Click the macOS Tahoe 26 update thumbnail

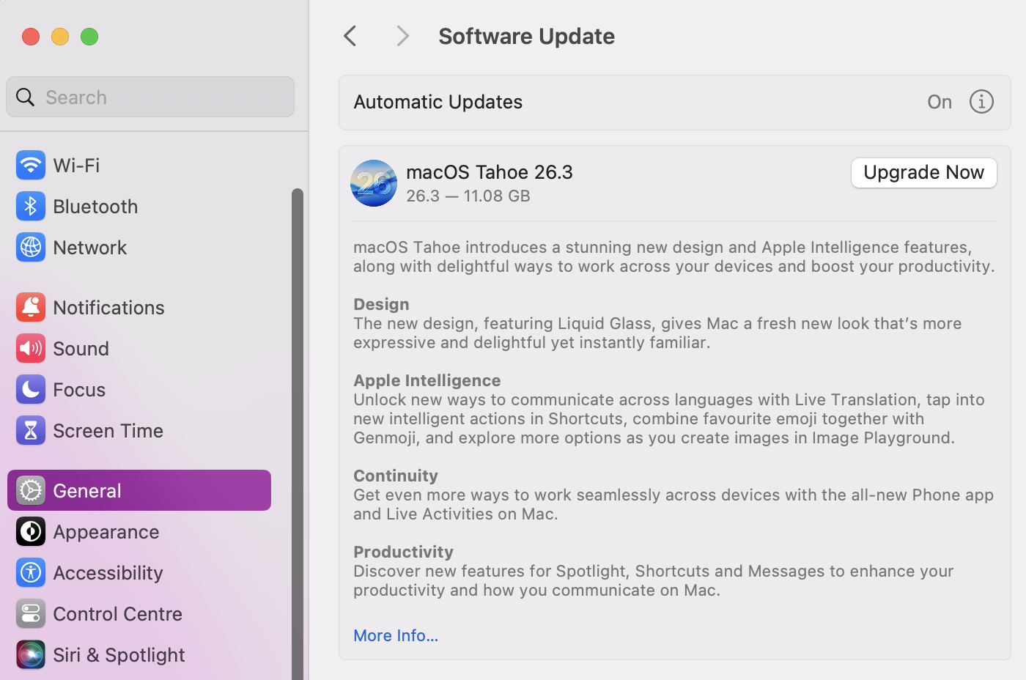pyautogui.click(x=373, y=183)
